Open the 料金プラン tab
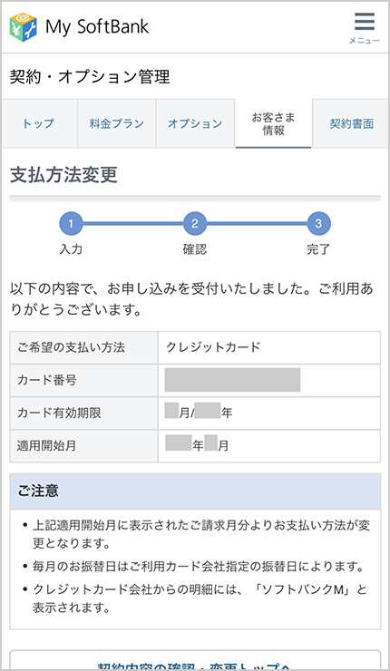 click(x=117, y=123)
